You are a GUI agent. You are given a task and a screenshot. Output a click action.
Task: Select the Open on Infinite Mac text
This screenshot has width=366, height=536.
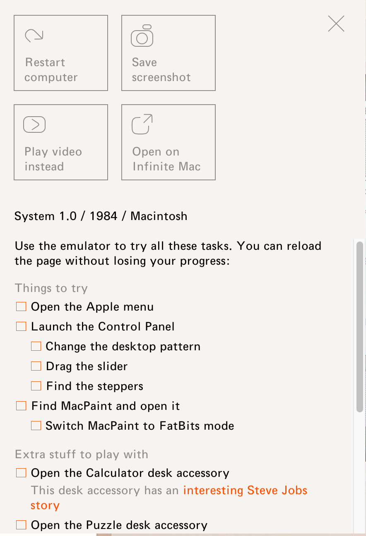166,159
